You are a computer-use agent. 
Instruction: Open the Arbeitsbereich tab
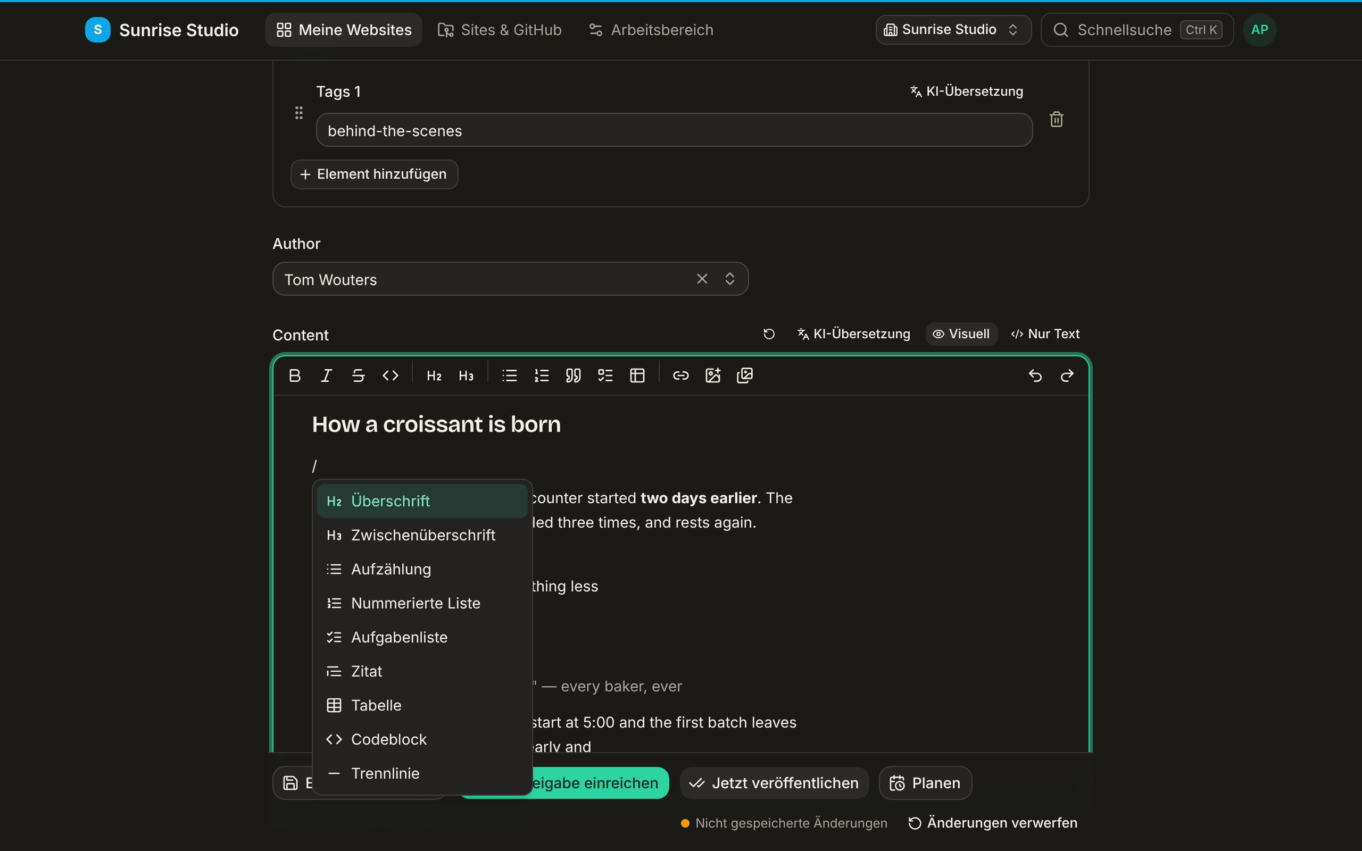pyautogui.click(x=651, y=30)
